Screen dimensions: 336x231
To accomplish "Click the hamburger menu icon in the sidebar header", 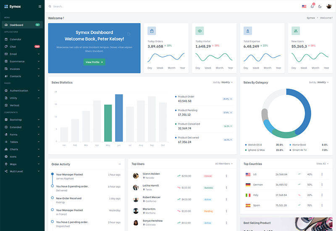I will (40, 6).
